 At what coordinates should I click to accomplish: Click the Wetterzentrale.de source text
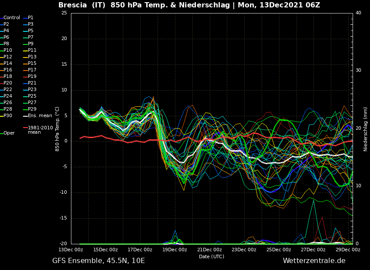click(314, 260)
